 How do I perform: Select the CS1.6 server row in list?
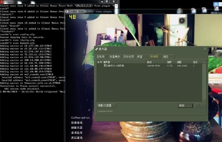point(150,66)
